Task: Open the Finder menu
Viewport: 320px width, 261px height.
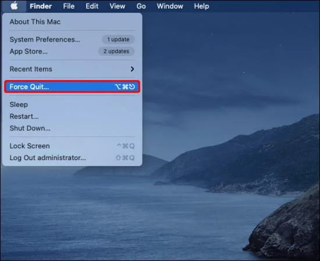Action: [x=41, y=6]
